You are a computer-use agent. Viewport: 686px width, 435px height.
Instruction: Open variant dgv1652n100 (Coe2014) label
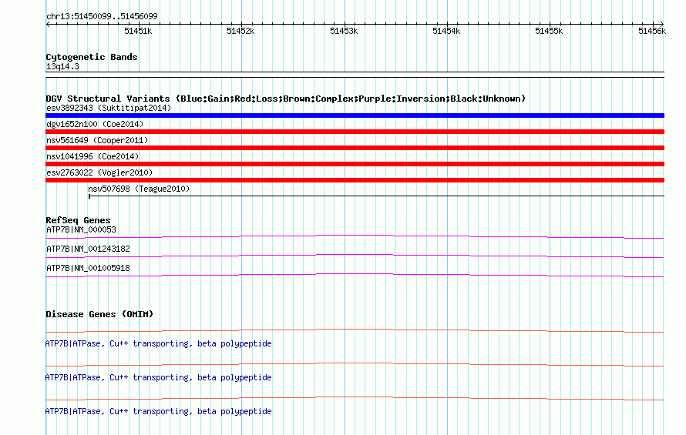95,124
